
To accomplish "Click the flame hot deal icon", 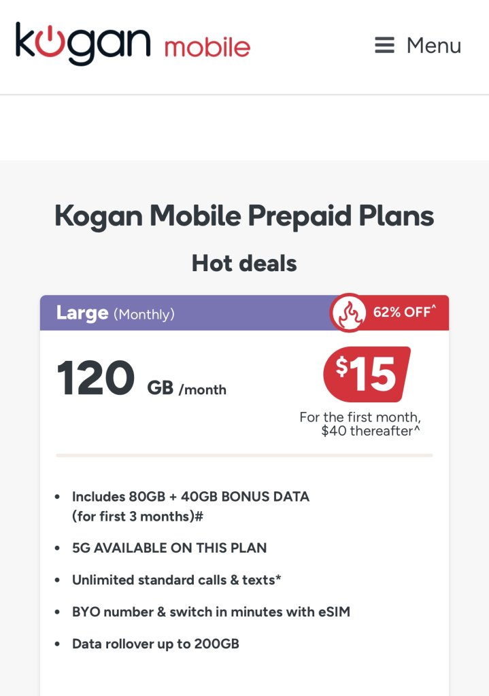I will 348,313.
